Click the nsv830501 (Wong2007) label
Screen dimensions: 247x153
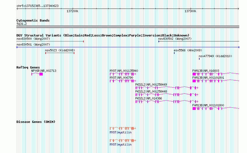[33, 44]
